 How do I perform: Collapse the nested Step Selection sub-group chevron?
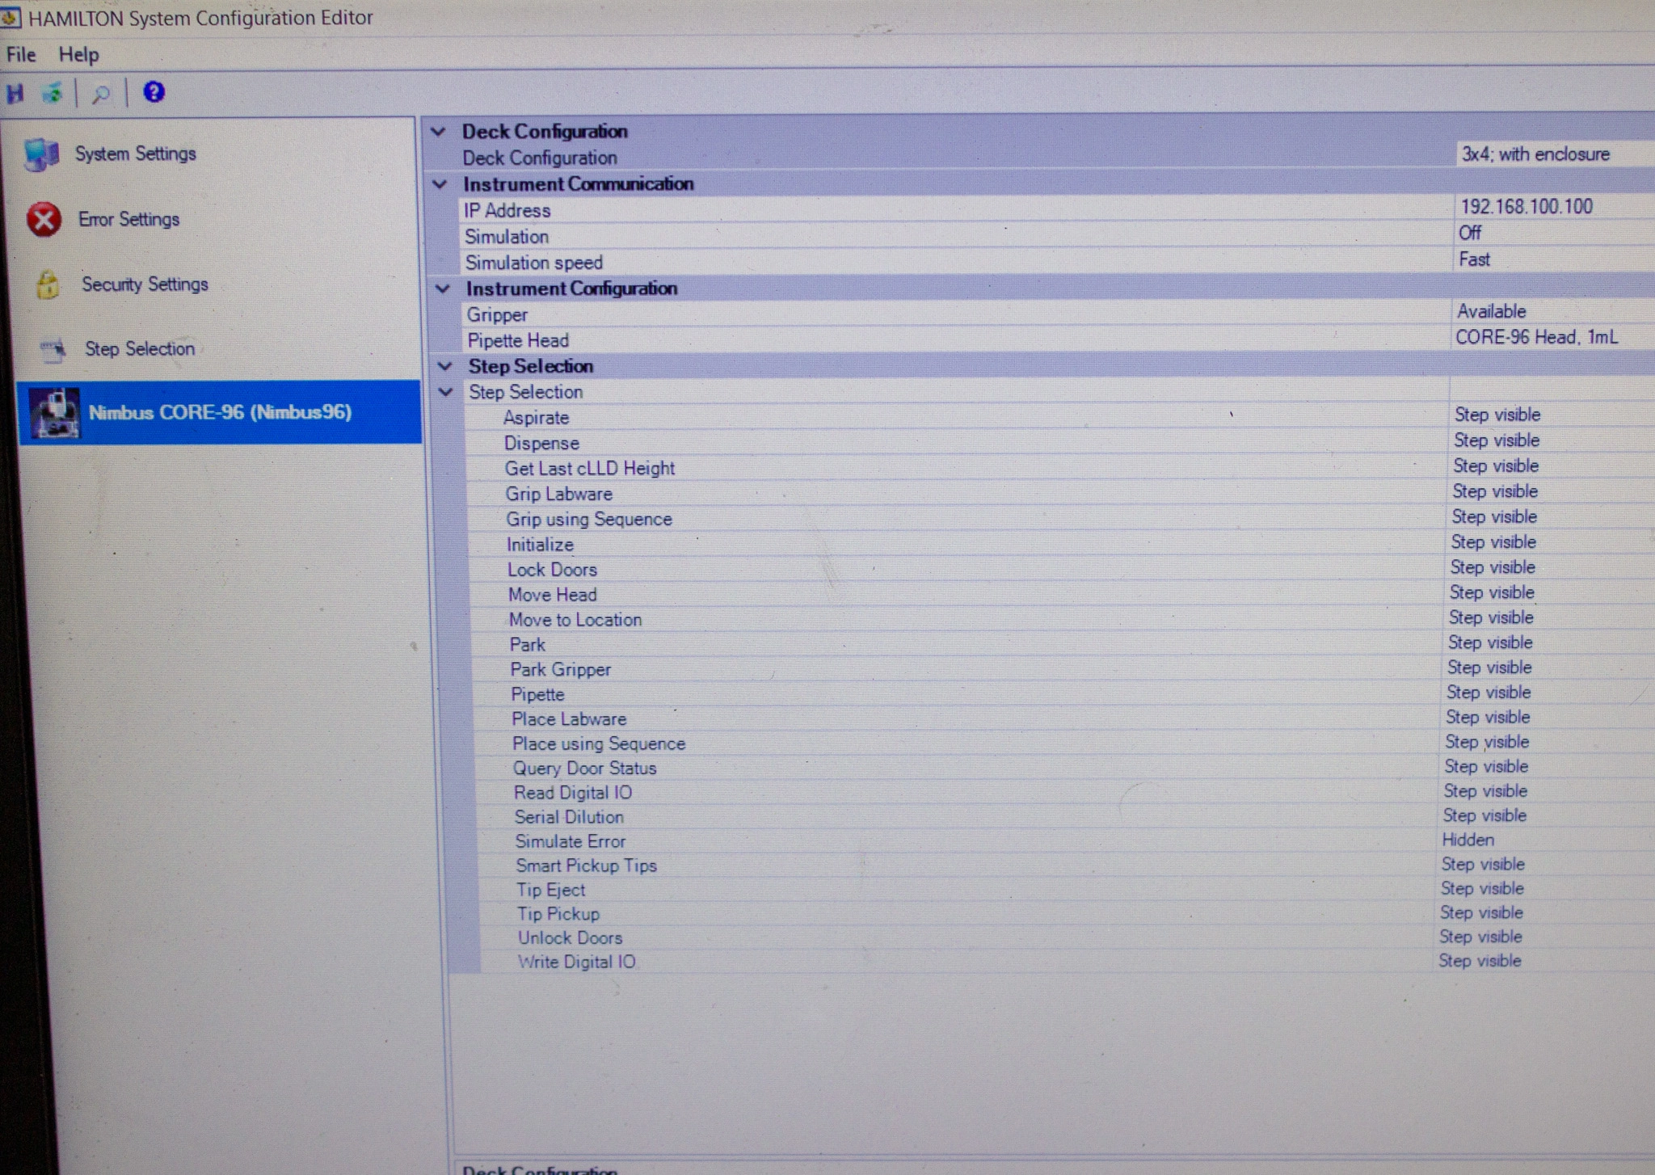pyautogui.click(x=445, y=392)
